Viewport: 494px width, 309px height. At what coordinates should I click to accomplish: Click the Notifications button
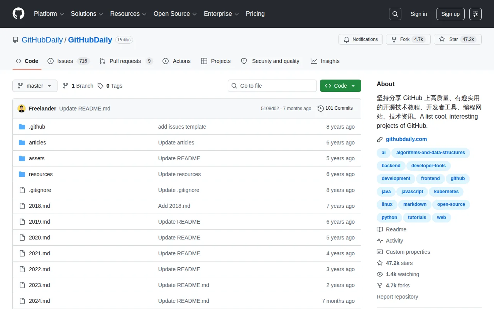click(x=360, y=39)
